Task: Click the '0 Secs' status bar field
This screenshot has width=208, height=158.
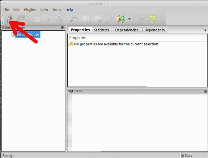Action: coord(194,155)
